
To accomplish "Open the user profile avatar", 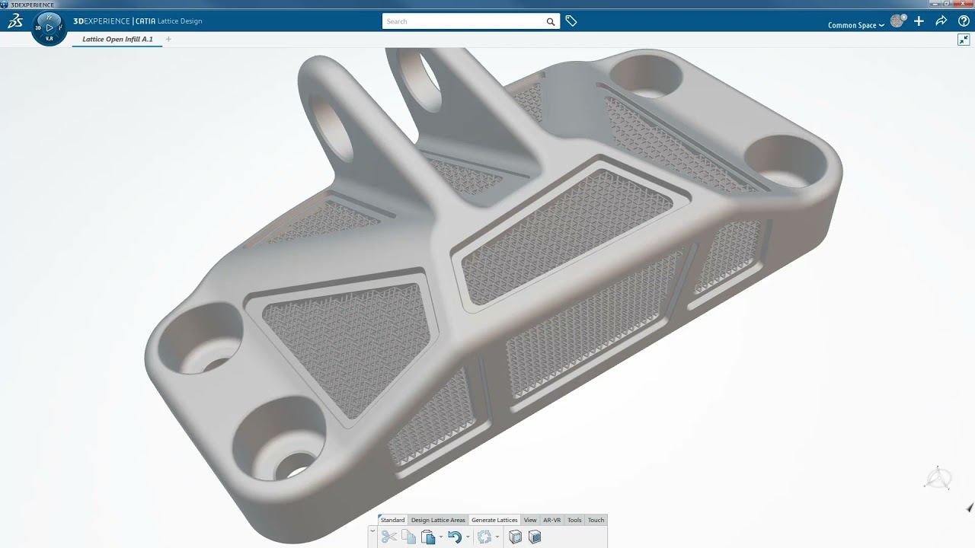I will [898, 21].
